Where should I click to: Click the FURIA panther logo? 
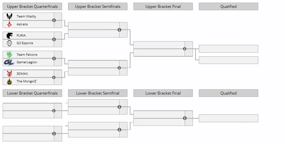10,35
